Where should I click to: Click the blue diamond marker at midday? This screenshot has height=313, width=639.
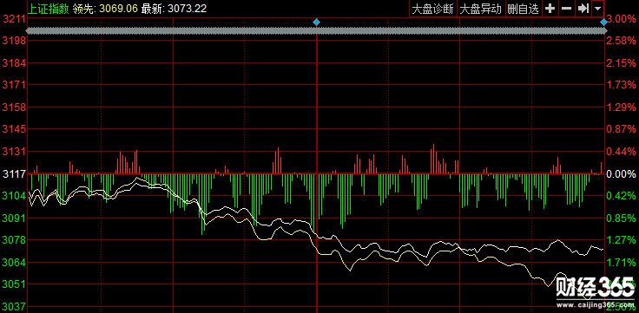317,22
